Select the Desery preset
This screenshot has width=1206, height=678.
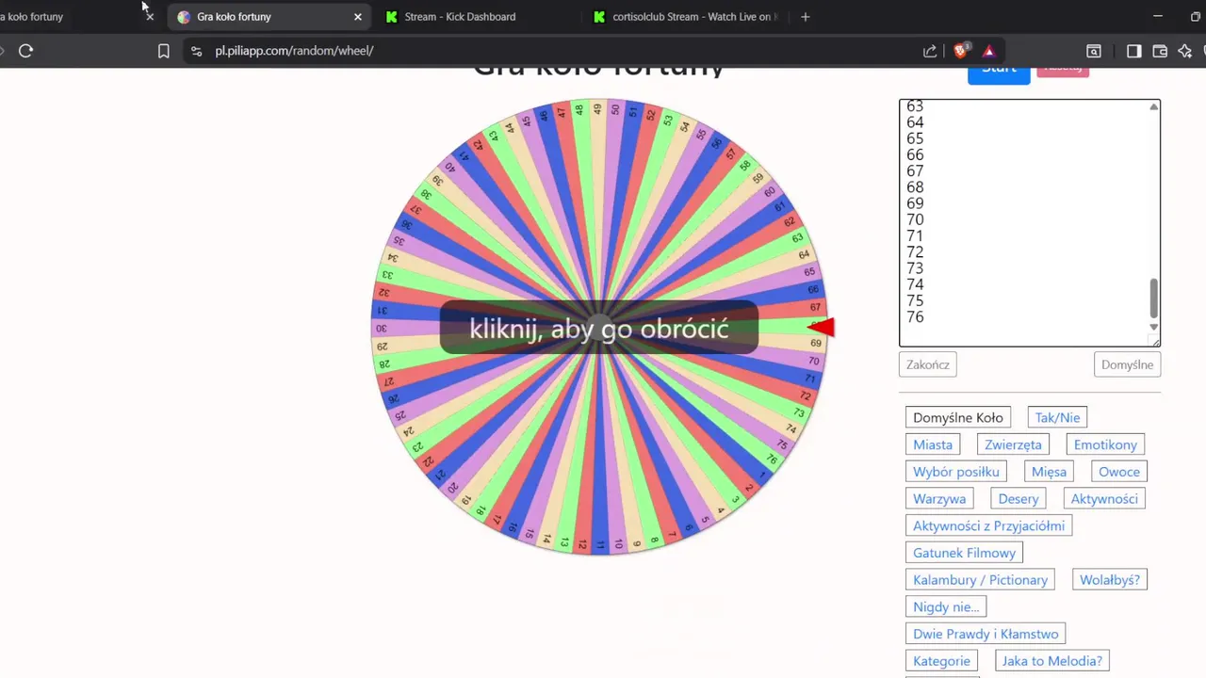coord(1019,499)
